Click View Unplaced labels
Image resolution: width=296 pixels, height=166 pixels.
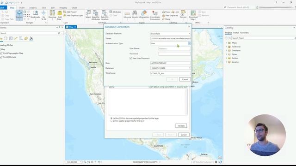coord(170,15)
